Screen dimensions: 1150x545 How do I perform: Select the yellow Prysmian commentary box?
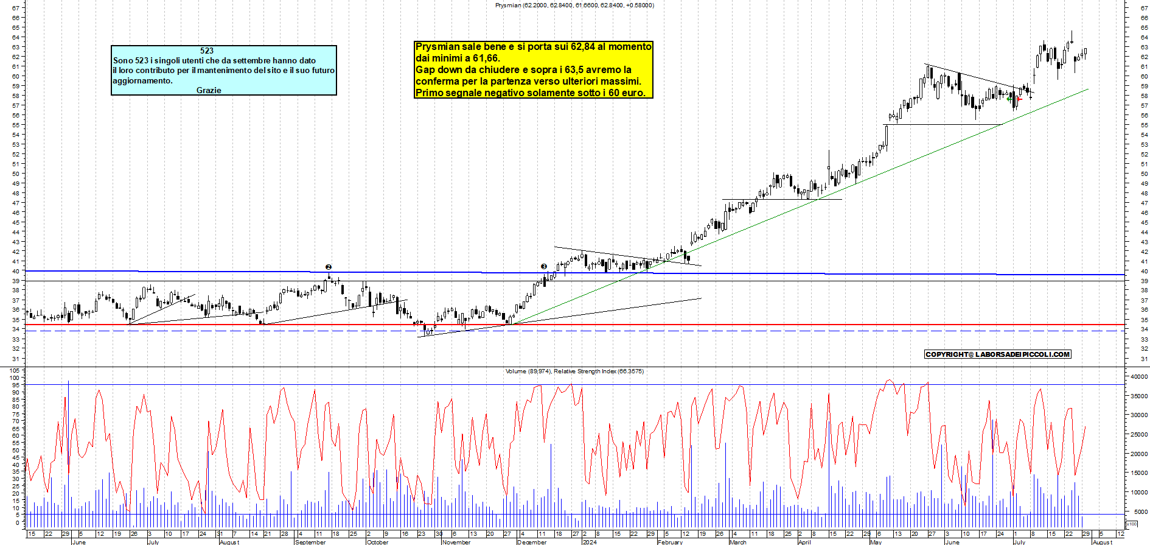533,69
